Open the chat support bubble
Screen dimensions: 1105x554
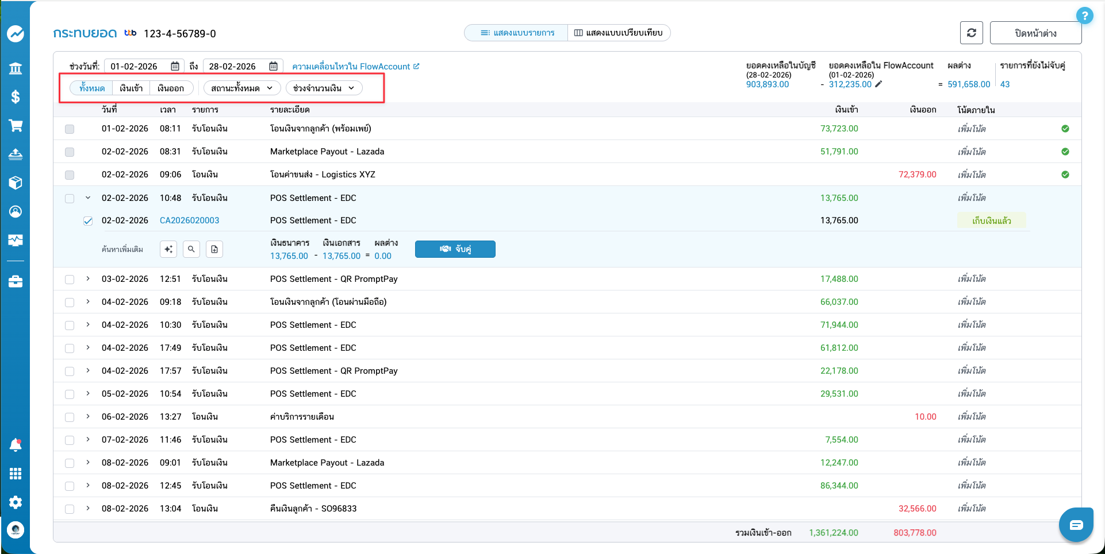click(1076, 525)
